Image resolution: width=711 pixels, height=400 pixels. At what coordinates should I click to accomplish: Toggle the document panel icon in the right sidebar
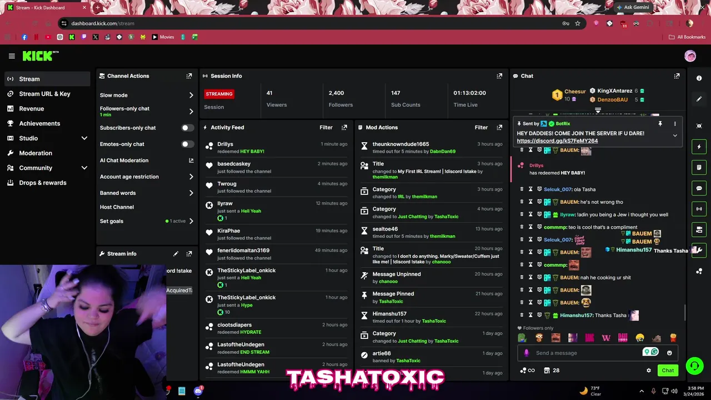(699, 167)
